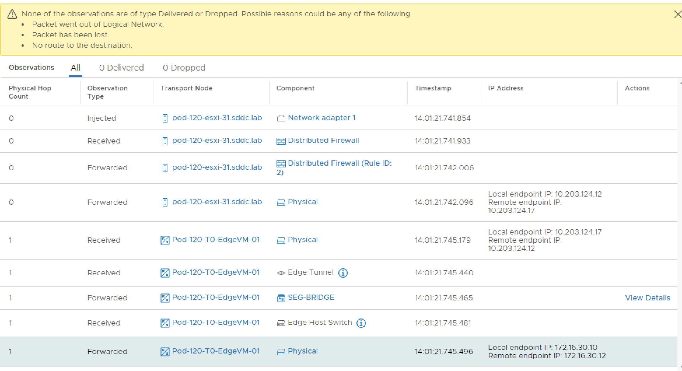Click the SEG-BRIDGE segment icon
682x371 pixels.
pos(281,298)
